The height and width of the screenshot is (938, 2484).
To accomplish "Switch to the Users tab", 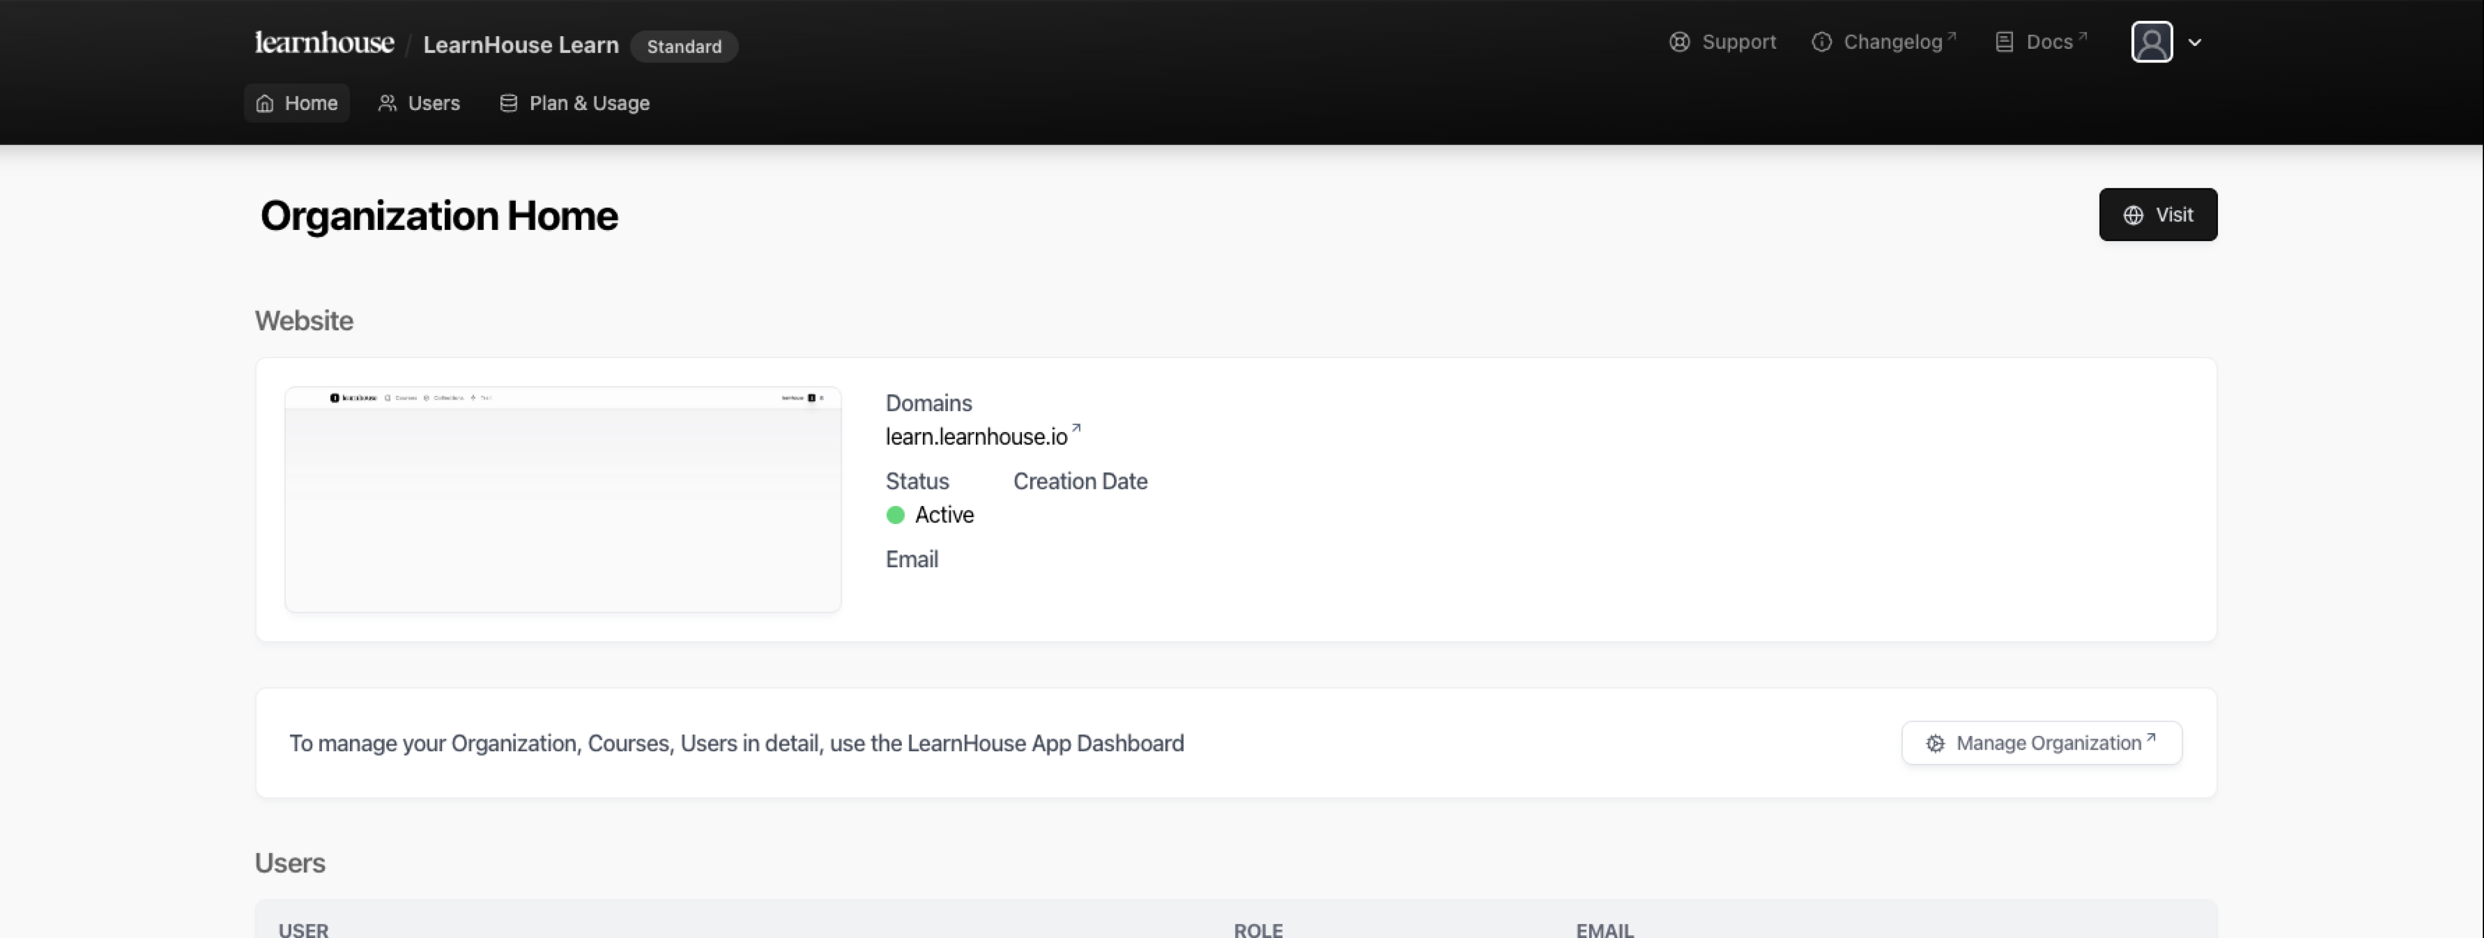I will click(x=419, y=103).
